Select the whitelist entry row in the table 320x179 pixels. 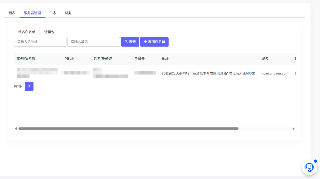(158, 73)
